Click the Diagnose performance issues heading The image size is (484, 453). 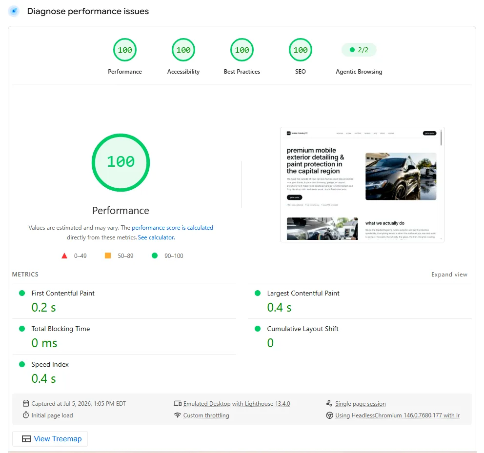pyautogui.click(x=88, y=11)
